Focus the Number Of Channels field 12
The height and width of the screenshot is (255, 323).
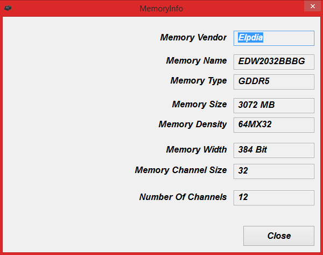[x=274, y=198]
